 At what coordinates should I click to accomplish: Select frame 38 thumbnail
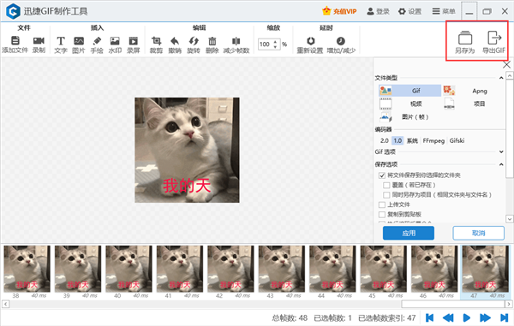(x=27, y=269)
